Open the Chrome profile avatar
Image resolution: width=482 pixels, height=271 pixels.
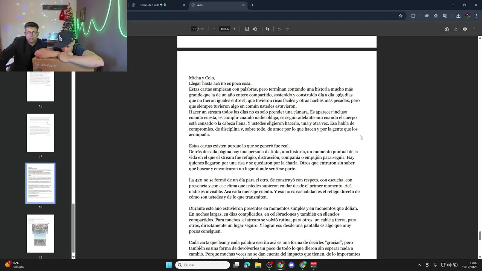coord(468,16)
